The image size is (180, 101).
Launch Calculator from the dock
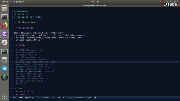pyautogui.click(x=4, y=60)
